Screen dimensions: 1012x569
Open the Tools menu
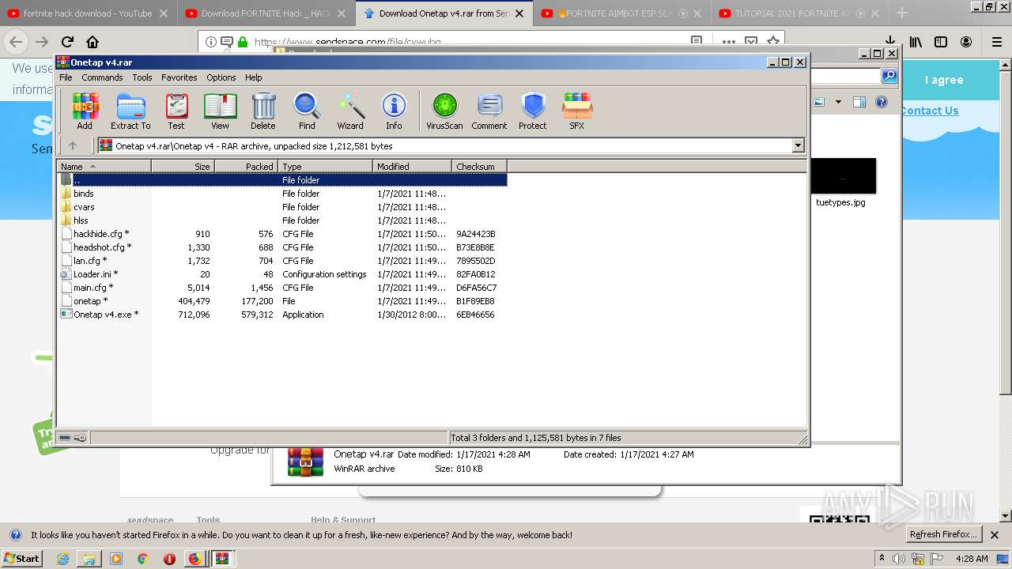pyautogui.click(x=142, y=77)
